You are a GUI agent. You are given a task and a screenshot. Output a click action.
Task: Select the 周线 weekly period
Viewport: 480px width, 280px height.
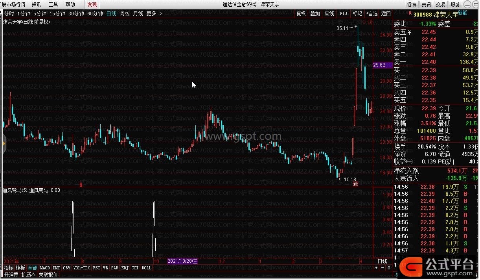tap(125, 13)
